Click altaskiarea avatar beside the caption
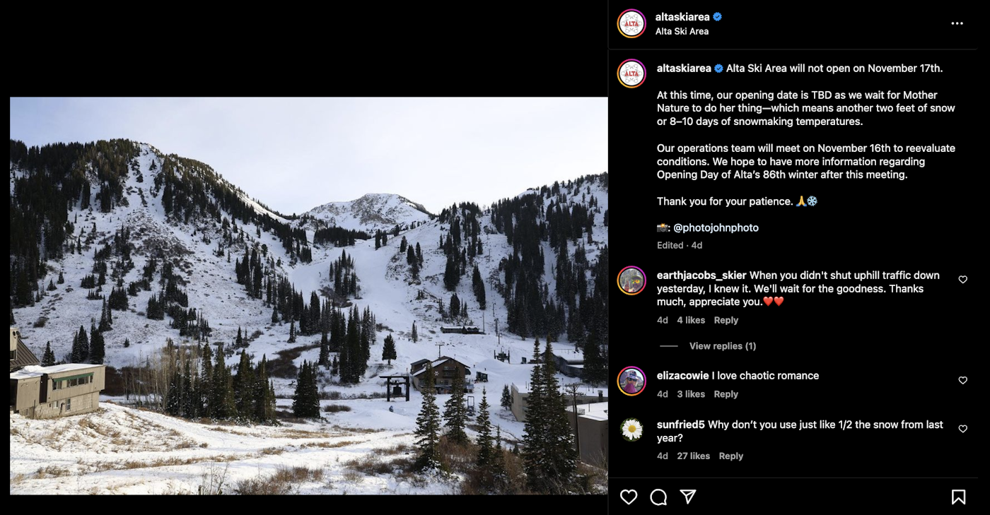The width and height of the screenshot is (990, 515). point(631,73)
